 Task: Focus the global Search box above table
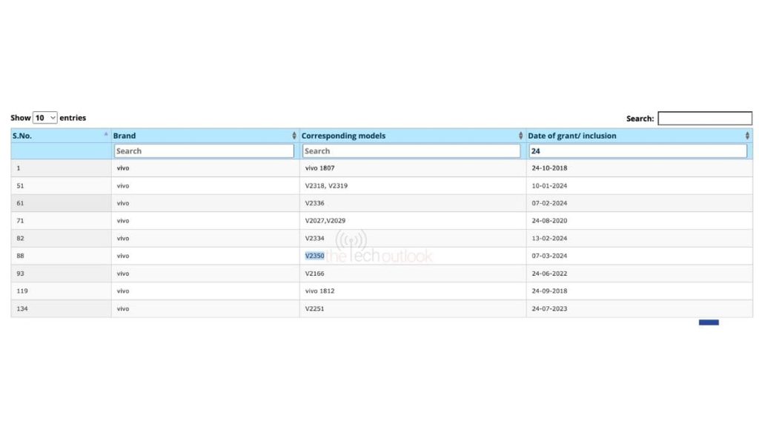coord(704,118)
